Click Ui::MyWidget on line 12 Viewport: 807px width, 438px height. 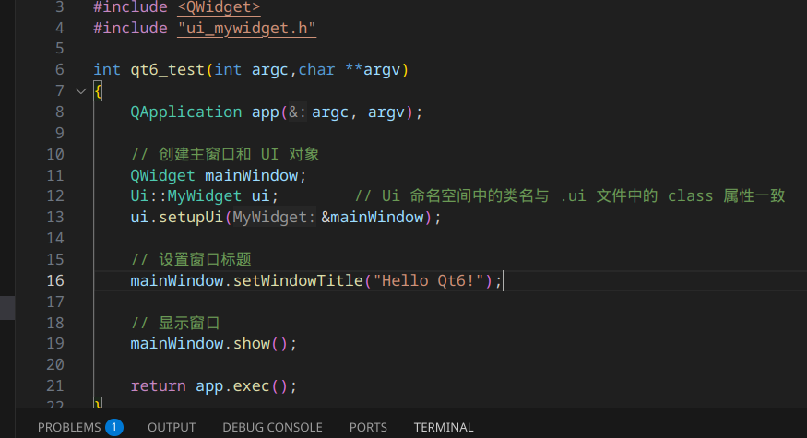(x=185, y=196)
